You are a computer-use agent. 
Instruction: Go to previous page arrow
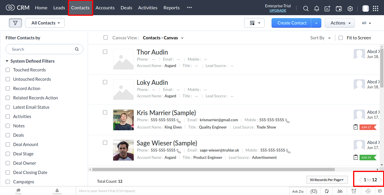(360, 180)
